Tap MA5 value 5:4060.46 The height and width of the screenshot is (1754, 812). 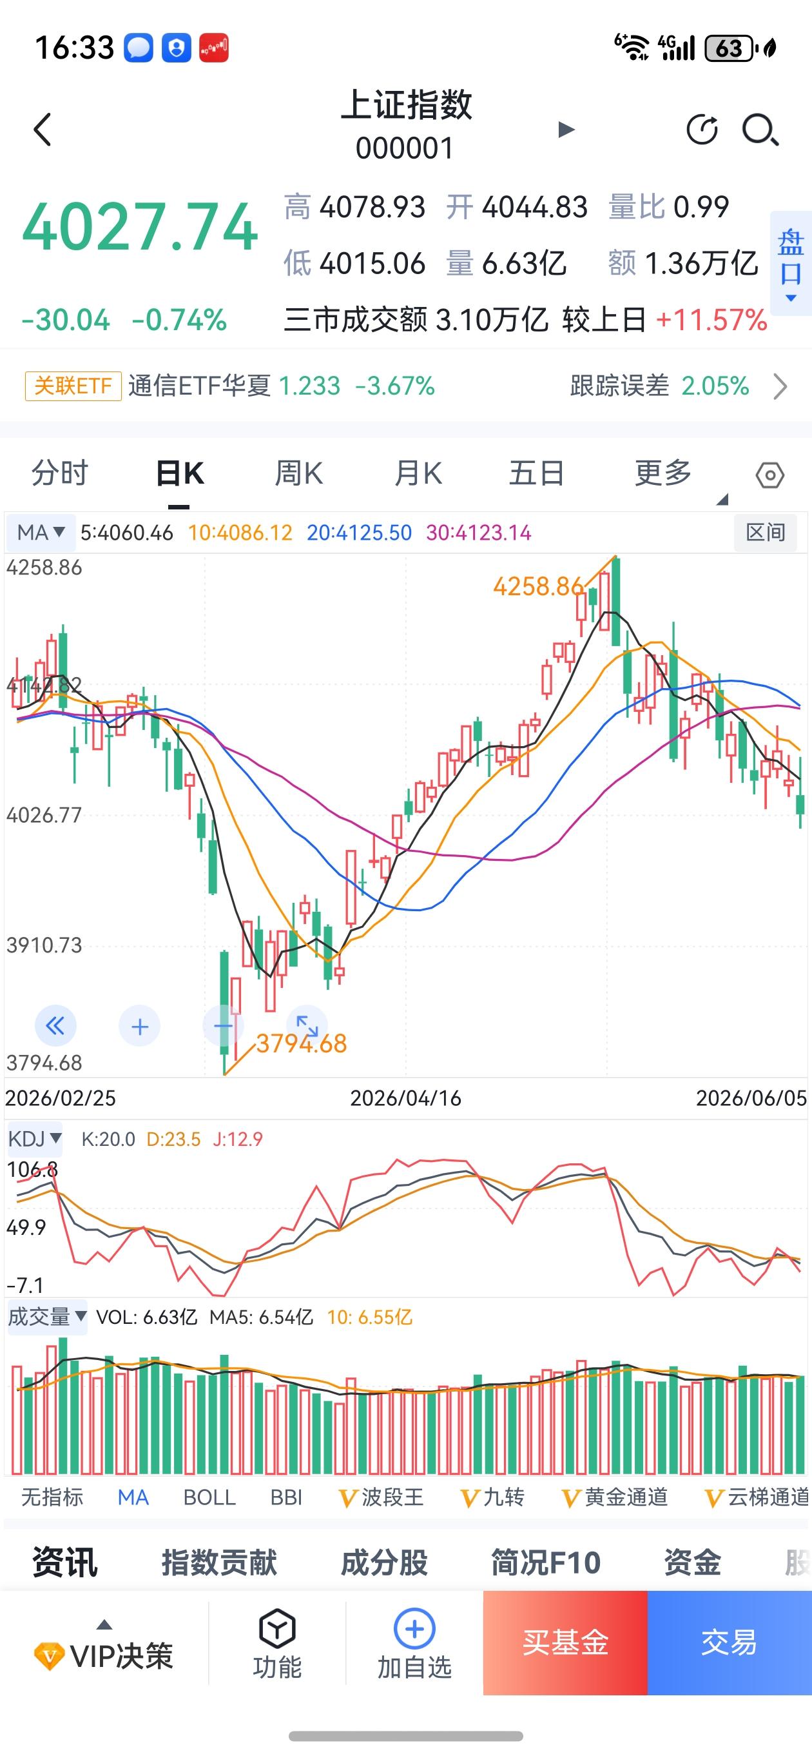coord(126,533)
